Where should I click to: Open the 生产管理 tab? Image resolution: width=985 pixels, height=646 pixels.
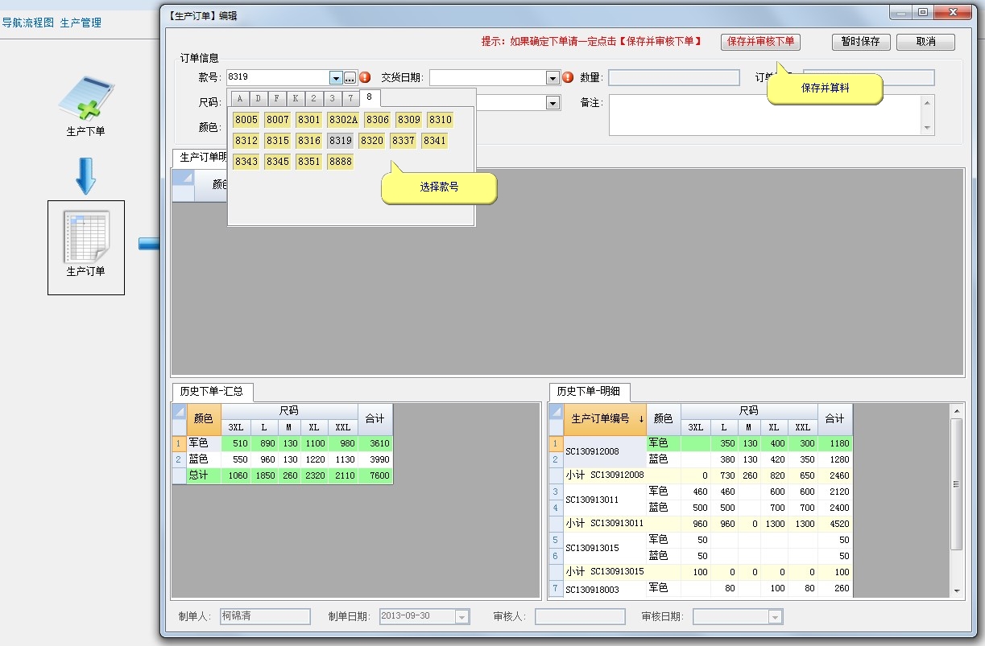click(81, 23)
